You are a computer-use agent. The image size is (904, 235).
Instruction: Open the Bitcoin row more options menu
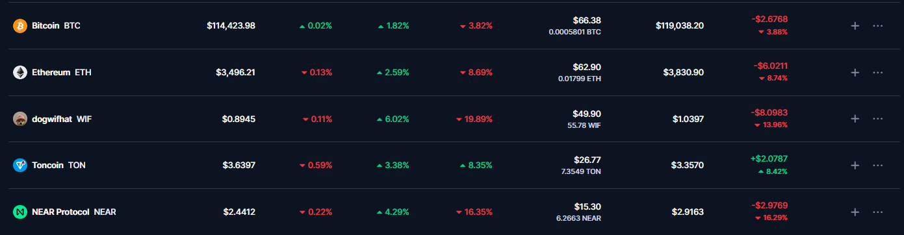pyautogui.click(x=878, y=26)
